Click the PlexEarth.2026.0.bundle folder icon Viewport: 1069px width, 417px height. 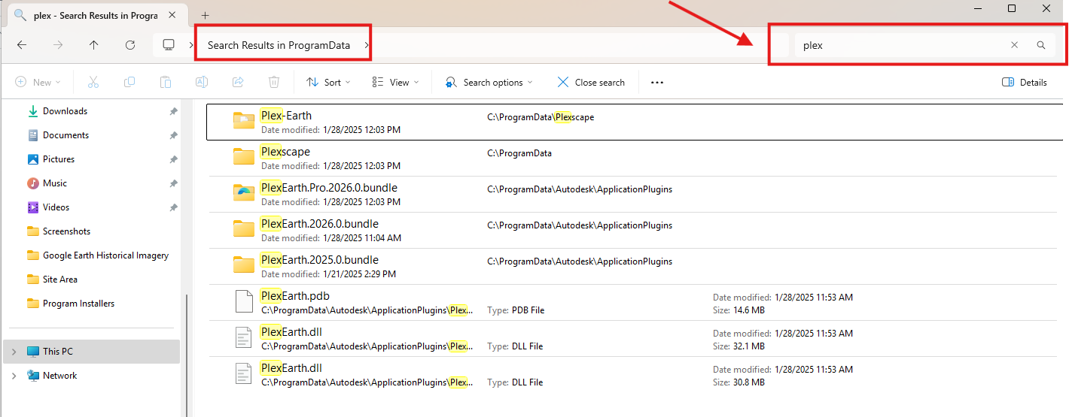pyautogui.click(x=244, y=229)
